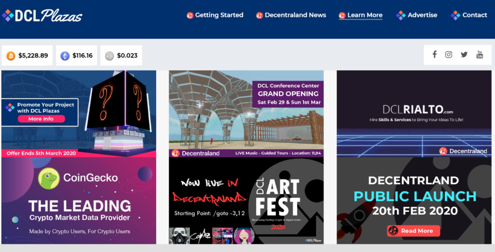Viewport: 495px width, 252px height.
Task: Click the MANA silver coin icon
Action: coord(109,56)
